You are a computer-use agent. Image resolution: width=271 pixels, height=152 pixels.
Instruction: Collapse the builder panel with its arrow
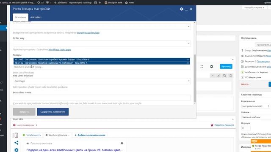[233, 59]
